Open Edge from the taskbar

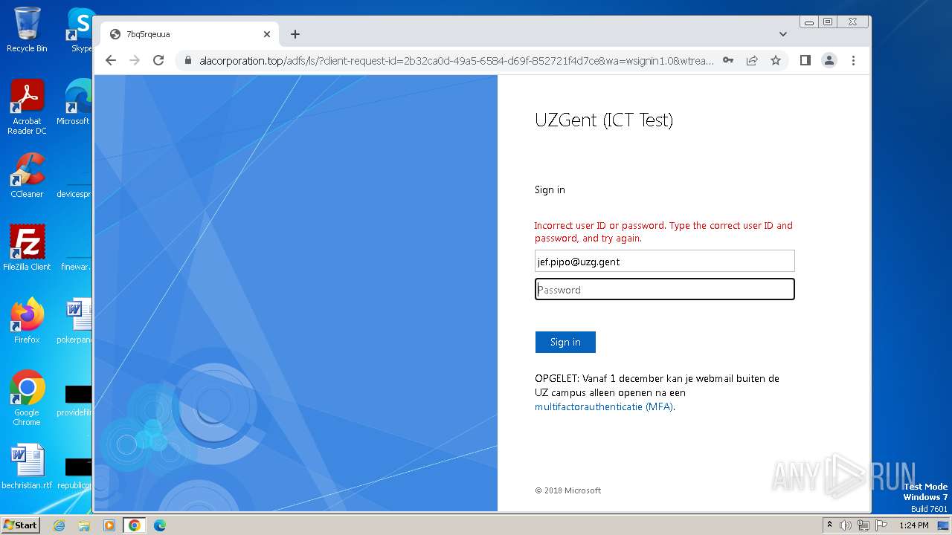click(160, 525)
